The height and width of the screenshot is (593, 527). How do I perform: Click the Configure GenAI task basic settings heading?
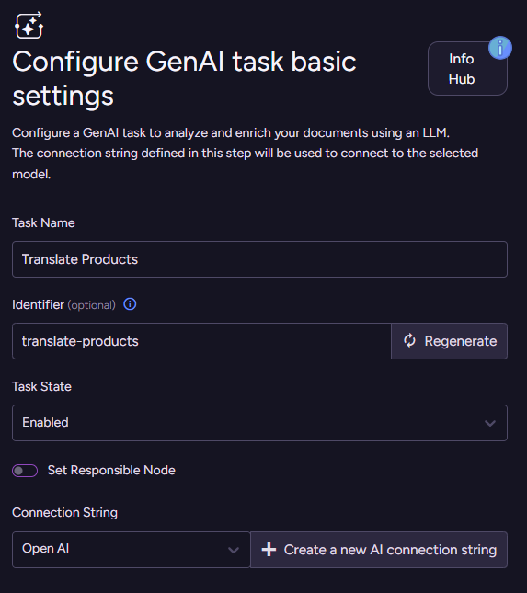tap(184, 79)
